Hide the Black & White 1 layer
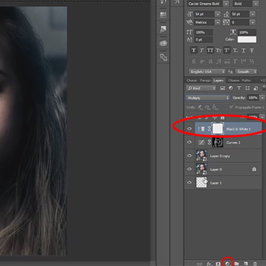The height and width of the screenshot is (266, 266). (190, 128)
